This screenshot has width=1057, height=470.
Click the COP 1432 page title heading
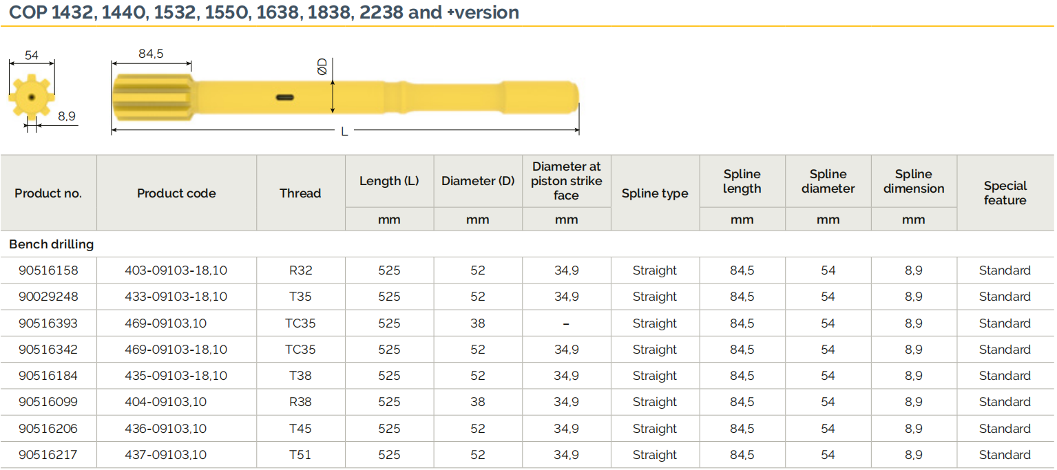click(264, 12)
